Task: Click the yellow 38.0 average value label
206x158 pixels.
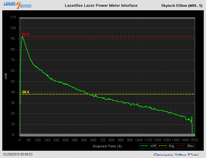Action: [x=25, y=92]
